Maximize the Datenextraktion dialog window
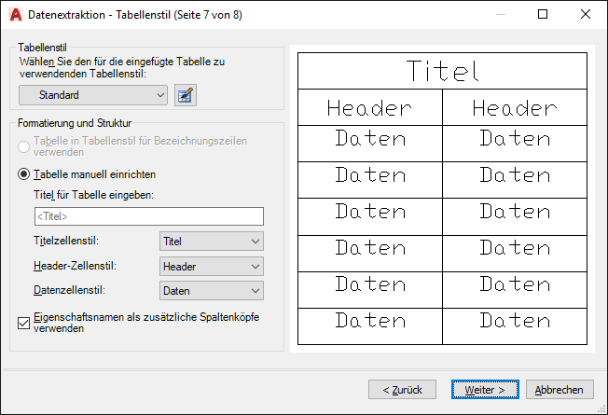608x415 pixels. [543, 15]
